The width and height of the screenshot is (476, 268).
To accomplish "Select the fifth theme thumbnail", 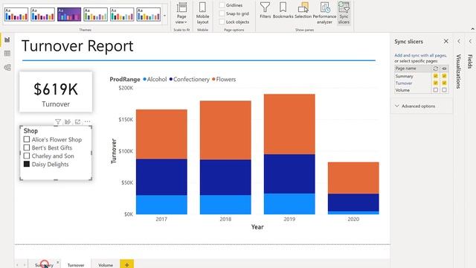I will point(122,14).
